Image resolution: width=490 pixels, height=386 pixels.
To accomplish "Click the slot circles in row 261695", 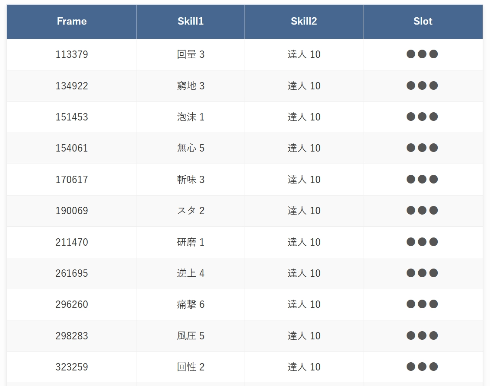I will coord(422,273).
